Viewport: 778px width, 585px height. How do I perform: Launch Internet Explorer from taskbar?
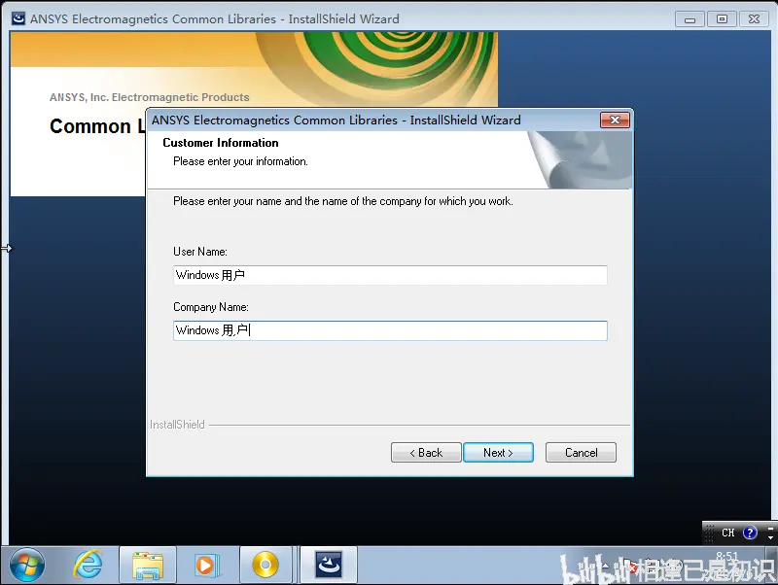pos(88,566)
